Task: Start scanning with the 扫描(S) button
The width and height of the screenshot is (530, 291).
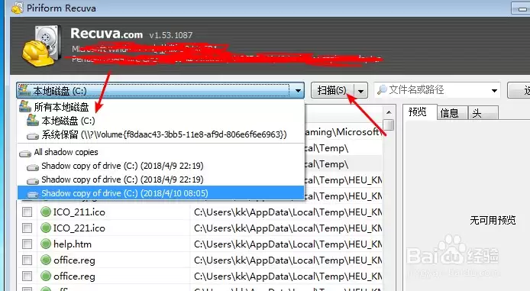Action: [x=332, y=91]
